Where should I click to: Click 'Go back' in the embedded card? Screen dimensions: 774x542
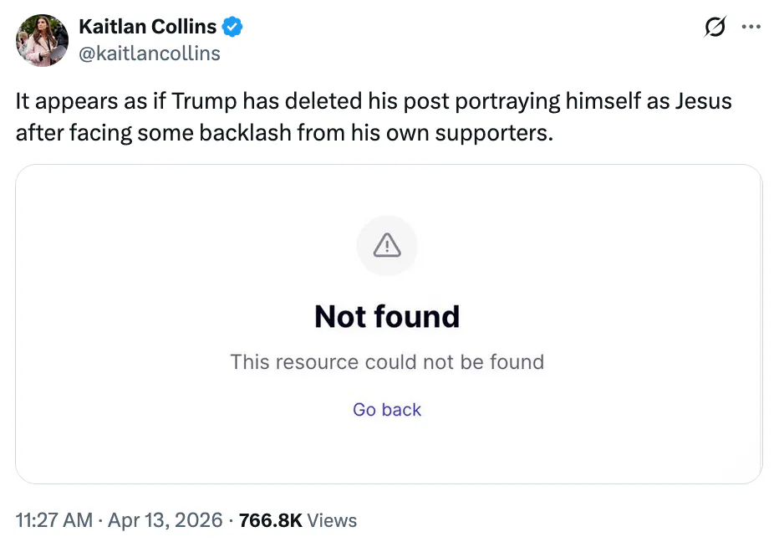[x=387, y=409]
